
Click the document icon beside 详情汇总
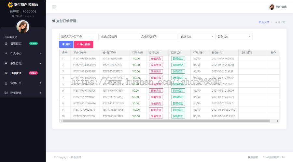pos(6,83)
